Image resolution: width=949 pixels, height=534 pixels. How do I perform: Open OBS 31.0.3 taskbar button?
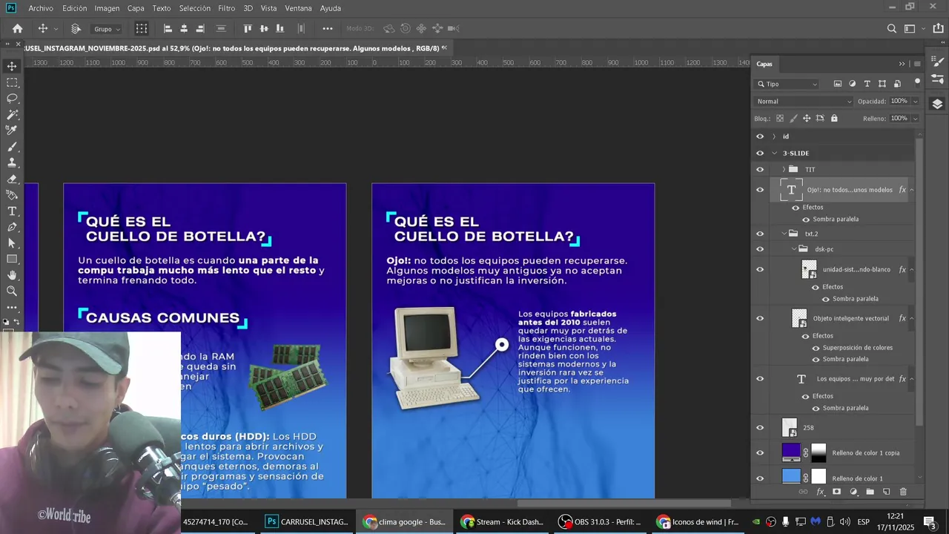599,522
